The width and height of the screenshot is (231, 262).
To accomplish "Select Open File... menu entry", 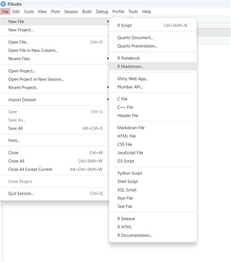I will 55,42.
